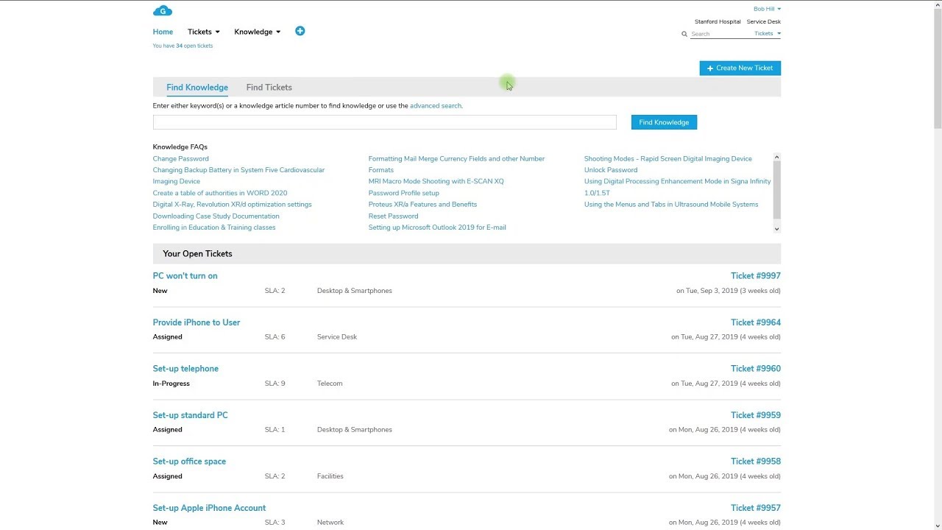Open Ticket #9997 link

click(755, 276)
